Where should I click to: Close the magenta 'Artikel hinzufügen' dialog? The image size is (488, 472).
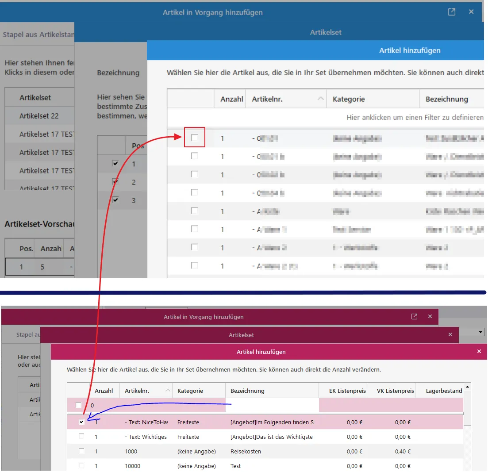coord(479,351)
